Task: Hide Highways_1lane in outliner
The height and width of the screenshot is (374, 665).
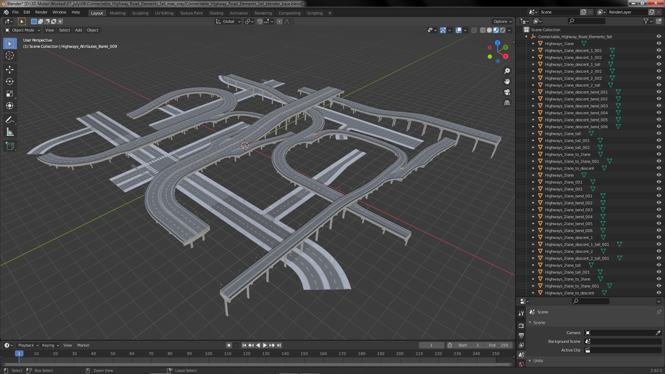Action: coord(658,44)
